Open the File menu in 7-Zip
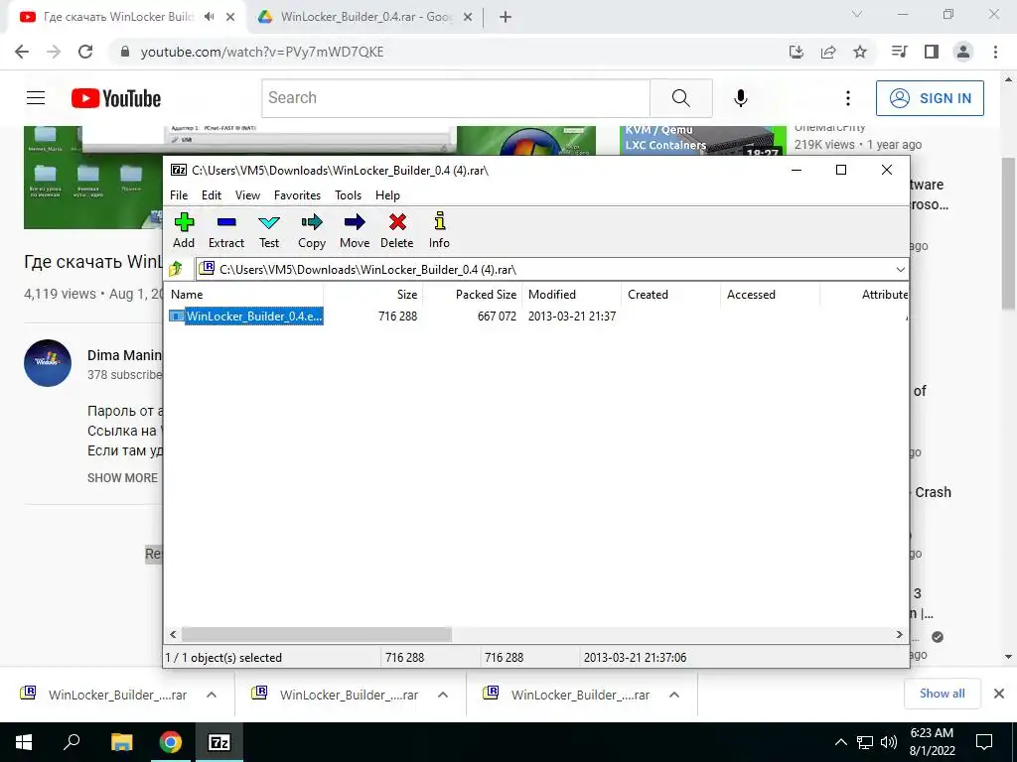Image resolution: width=1017 pixels, height=762 pixels. 179,195
